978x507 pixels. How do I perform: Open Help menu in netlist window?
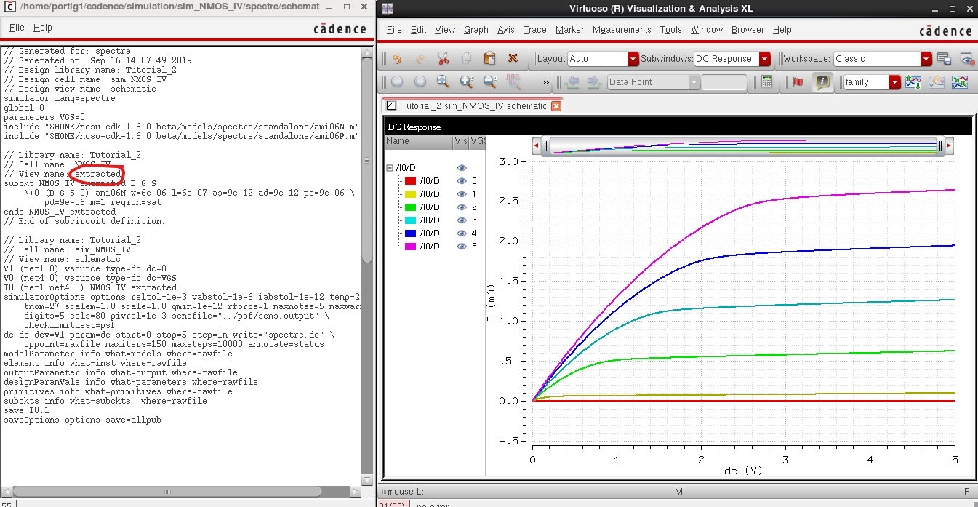click(x=43, y=28)
